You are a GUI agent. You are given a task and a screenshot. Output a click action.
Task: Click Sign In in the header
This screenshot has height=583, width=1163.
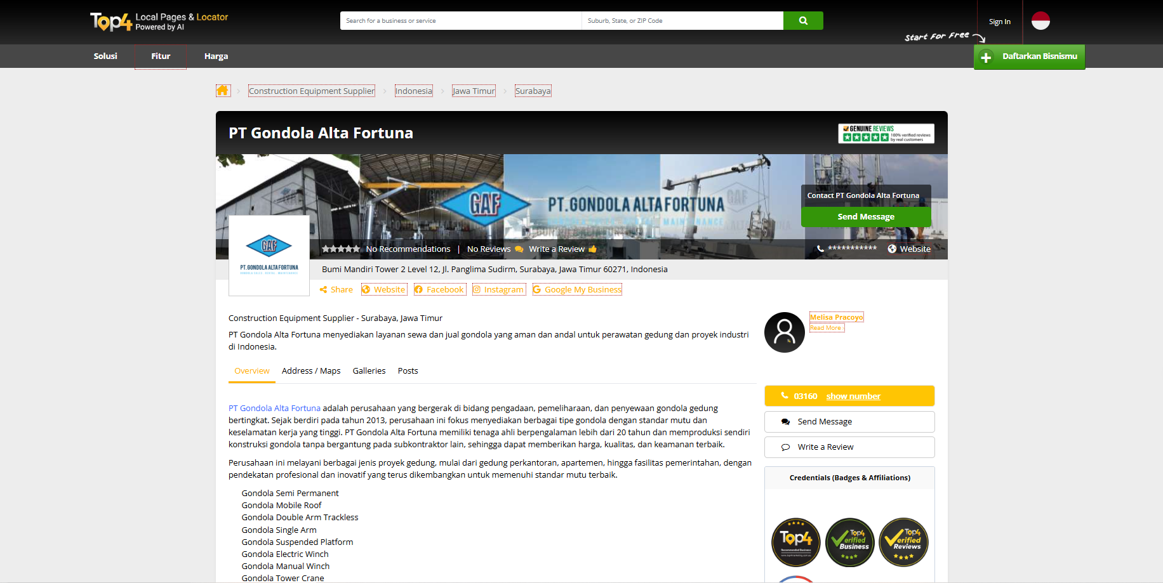(1000, 22)
